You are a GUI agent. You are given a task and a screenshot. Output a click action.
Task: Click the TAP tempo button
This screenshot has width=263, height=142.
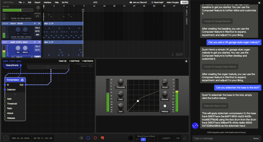point(178,138)
